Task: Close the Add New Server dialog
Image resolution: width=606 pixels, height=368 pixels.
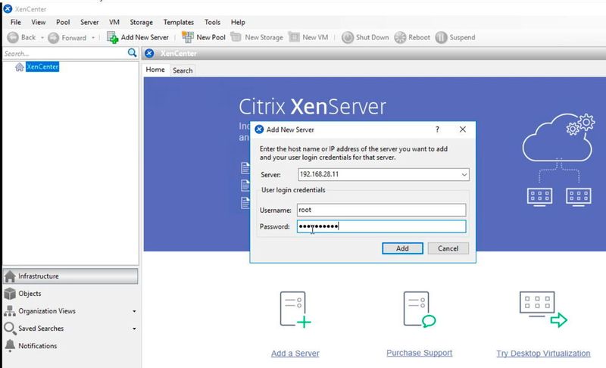Action: point(463,129)
